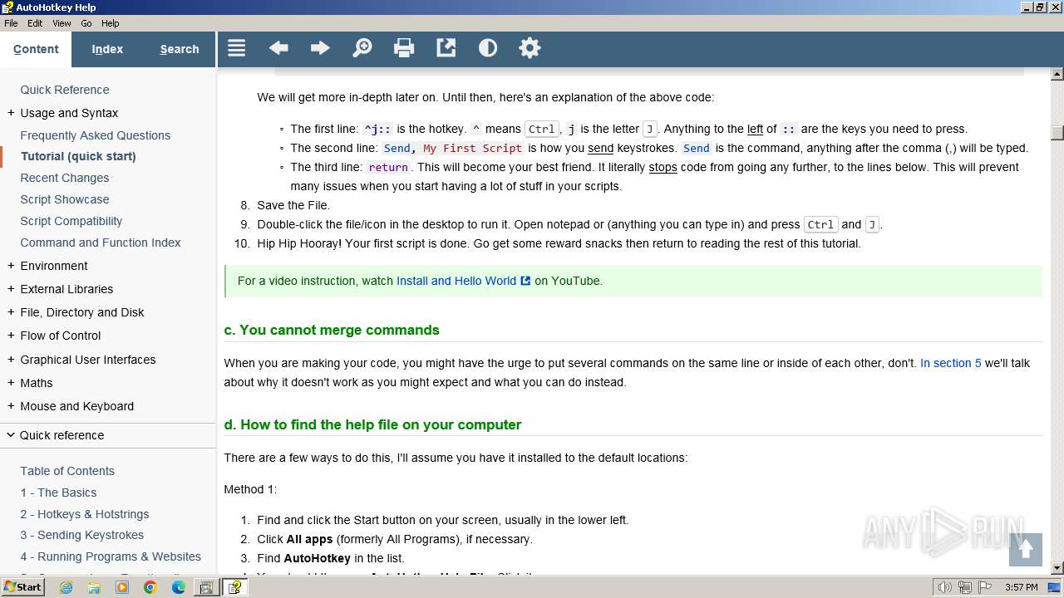Expand Flow of Control tree node
The height and width of the screenshot is (598, 1064).
coord(11,336)
